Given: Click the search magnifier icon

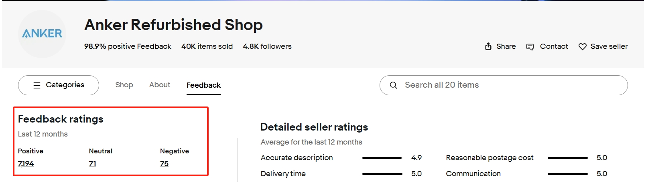Looking at the screenshot, I should pyautogui.click(x=394, y=85).
